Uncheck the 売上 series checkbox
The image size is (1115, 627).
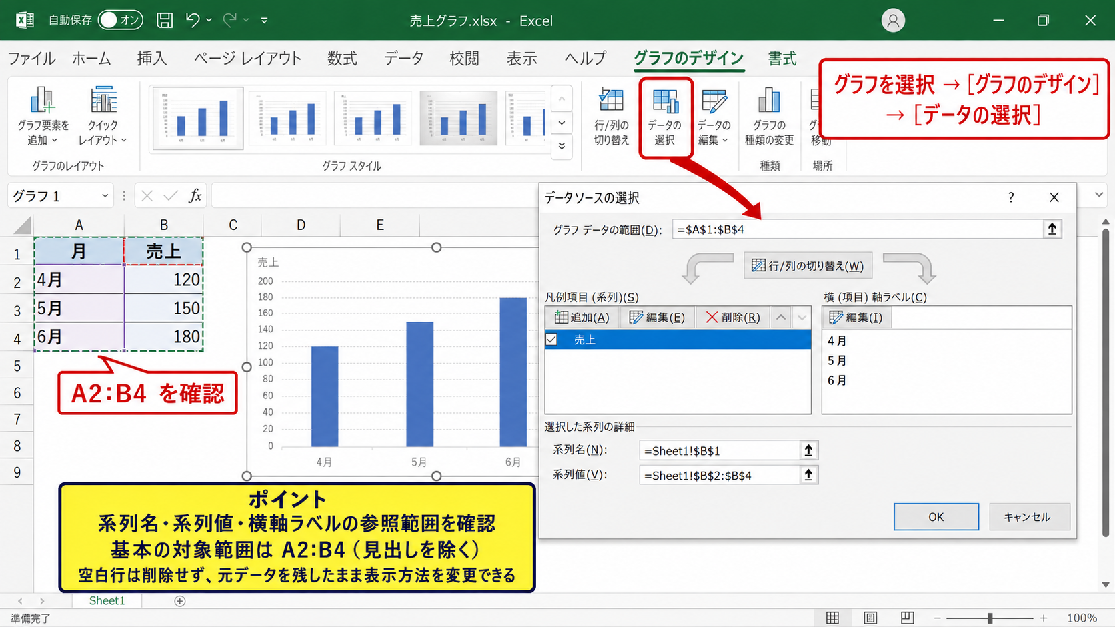coord(552,340)
